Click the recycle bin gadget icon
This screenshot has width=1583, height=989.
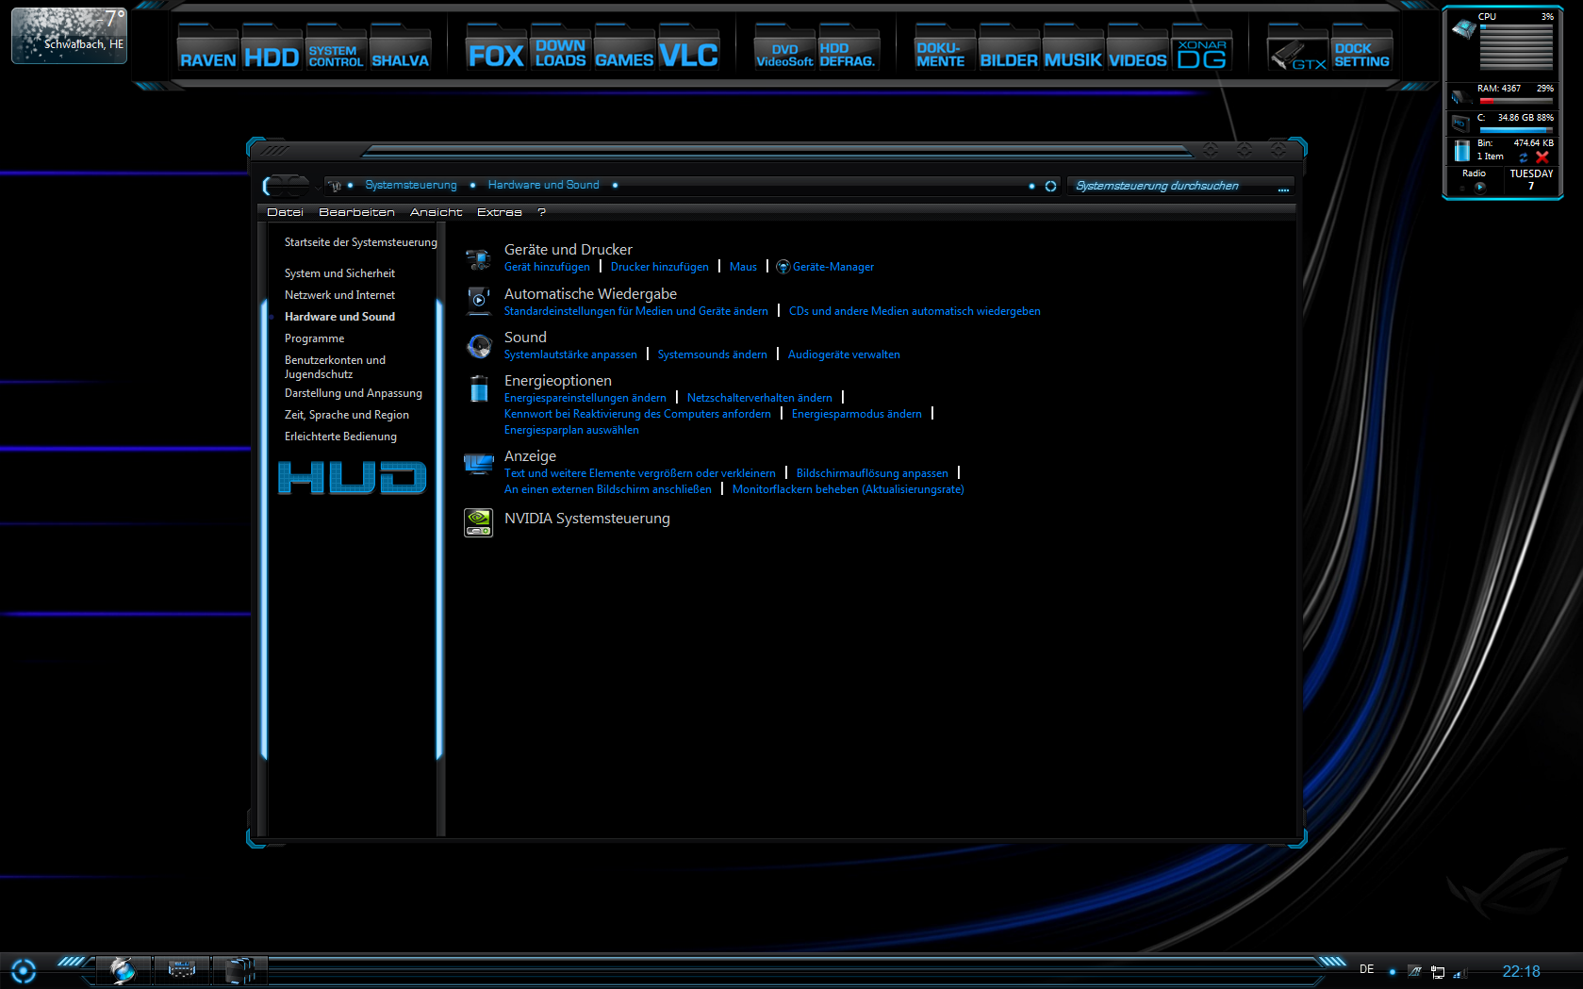click(x=1462, y=150)
